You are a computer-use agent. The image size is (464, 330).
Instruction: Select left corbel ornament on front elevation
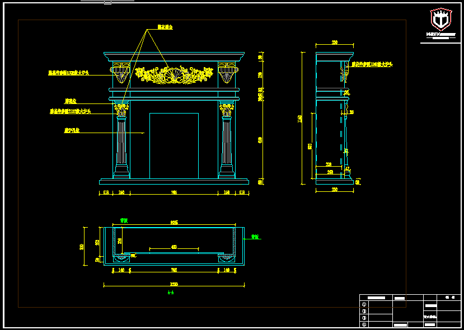(121, 73)
